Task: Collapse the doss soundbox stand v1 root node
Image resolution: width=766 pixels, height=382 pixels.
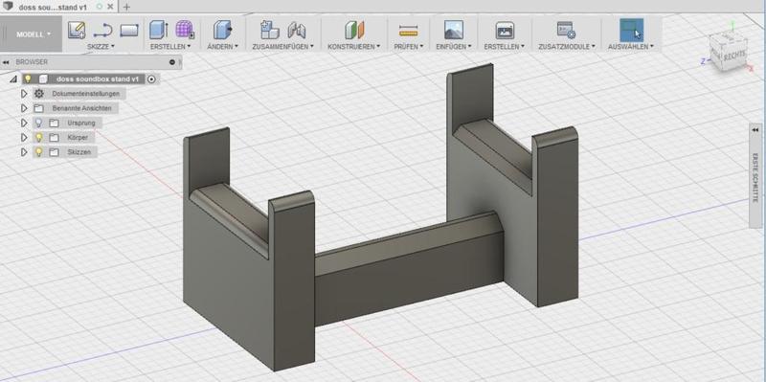Action: (x=13, y=79)
